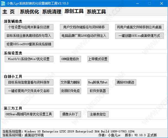Screen dimensions: 168x138
Task: Click the 摄像头补丁 button
Action: 70,114
